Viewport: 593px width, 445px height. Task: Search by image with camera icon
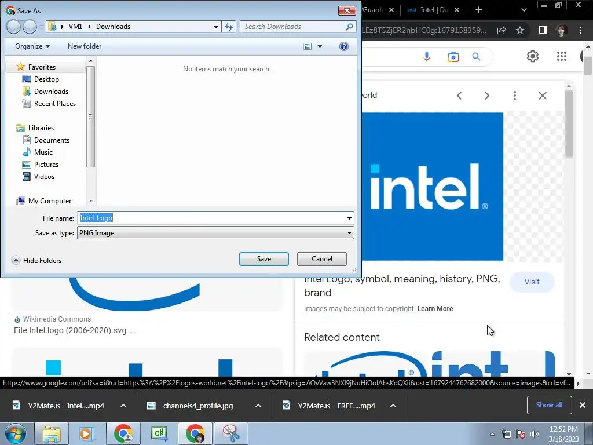pos(453,57)
